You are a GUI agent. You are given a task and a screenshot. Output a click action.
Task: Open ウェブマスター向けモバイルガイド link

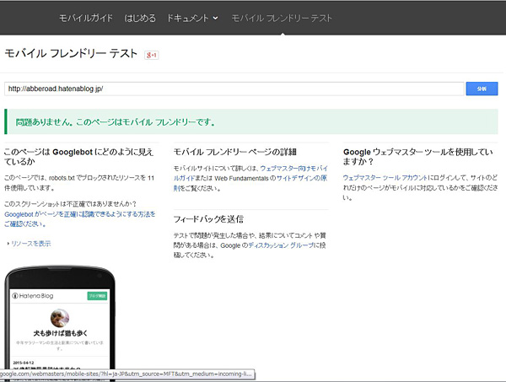click(x=250, y=173)
